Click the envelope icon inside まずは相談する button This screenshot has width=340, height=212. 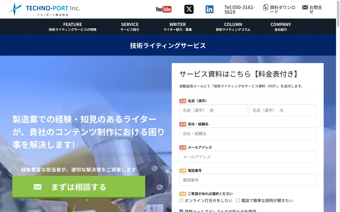[37, 187]
